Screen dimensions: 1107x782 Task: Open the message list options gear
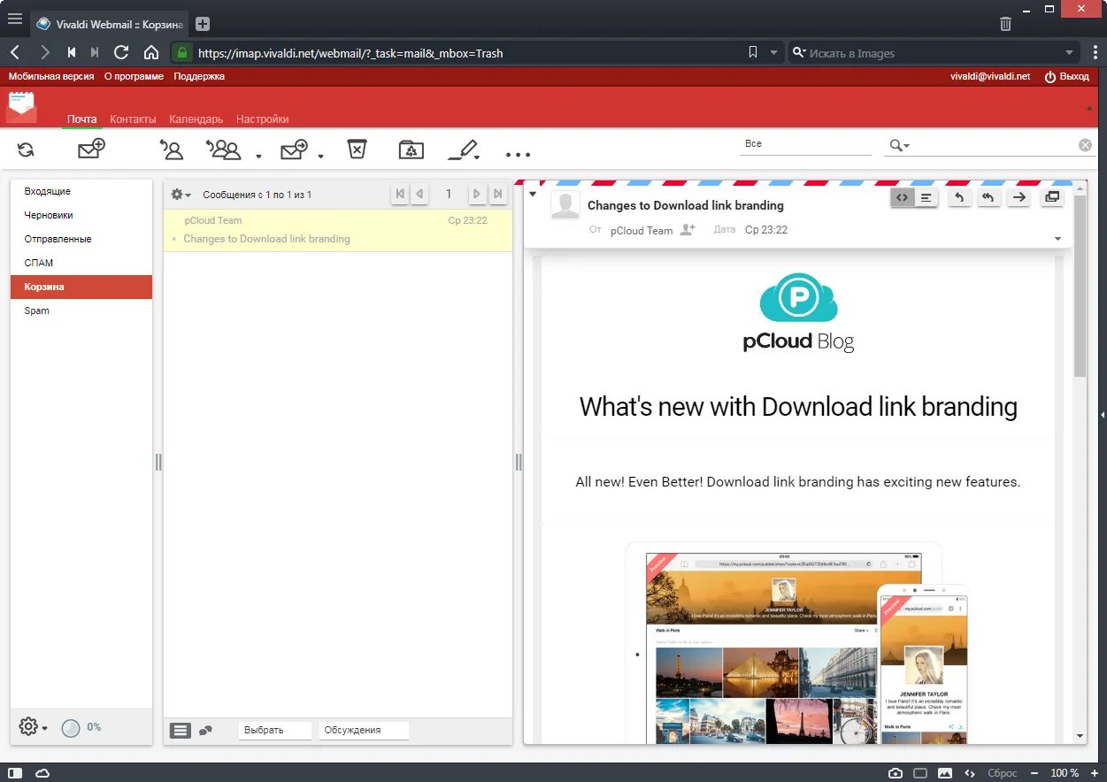coord(181,195)
